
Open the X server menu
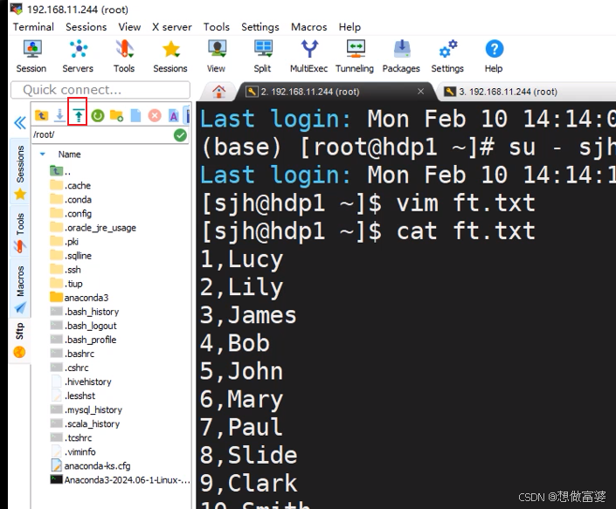172,27
